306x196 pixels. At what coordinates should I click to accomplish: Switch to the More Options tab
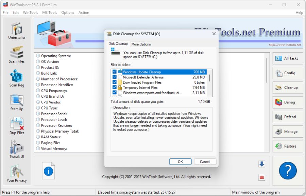[141, 44]
